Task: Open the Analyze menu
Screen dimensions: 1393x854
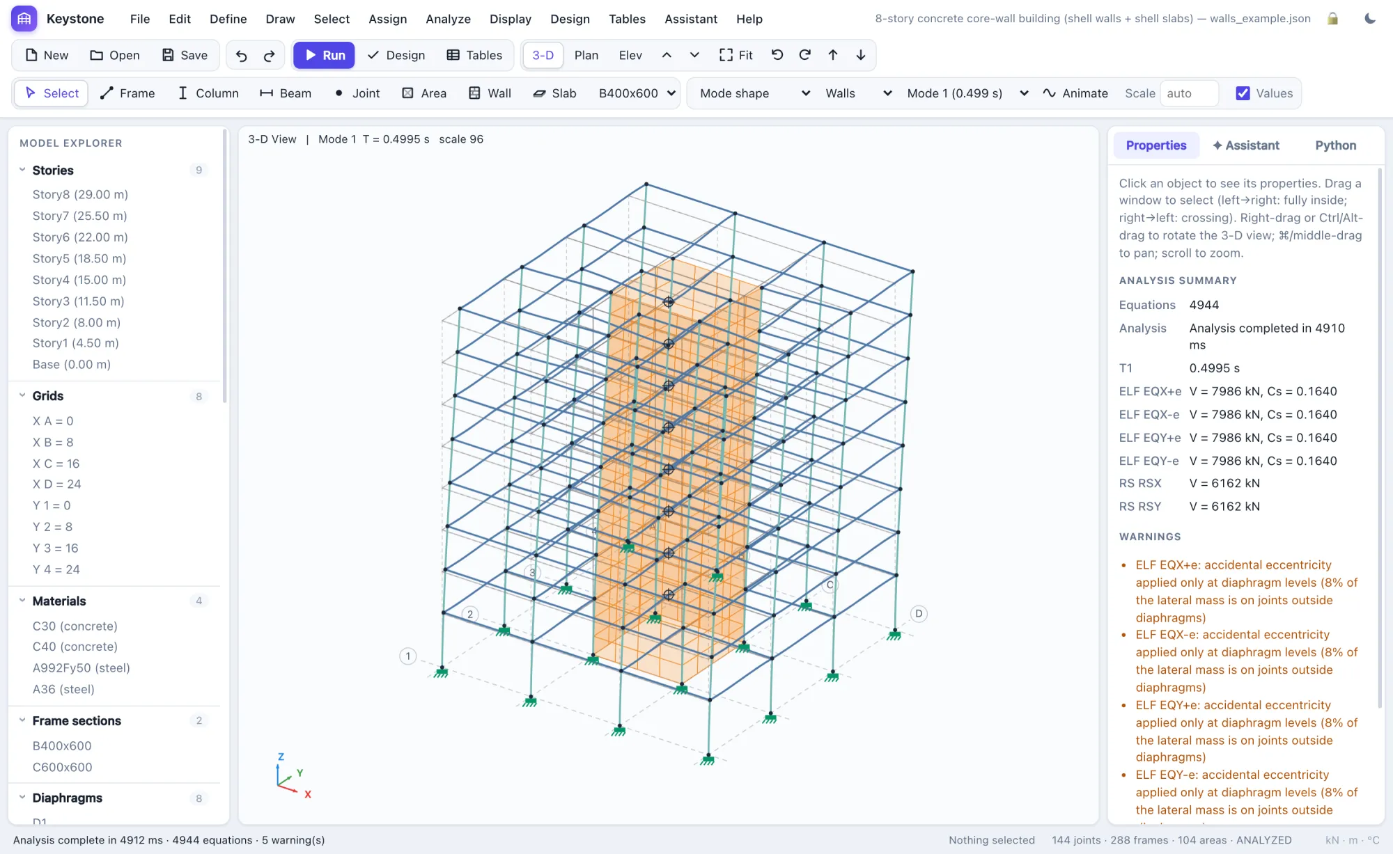Action: (448, 19)
